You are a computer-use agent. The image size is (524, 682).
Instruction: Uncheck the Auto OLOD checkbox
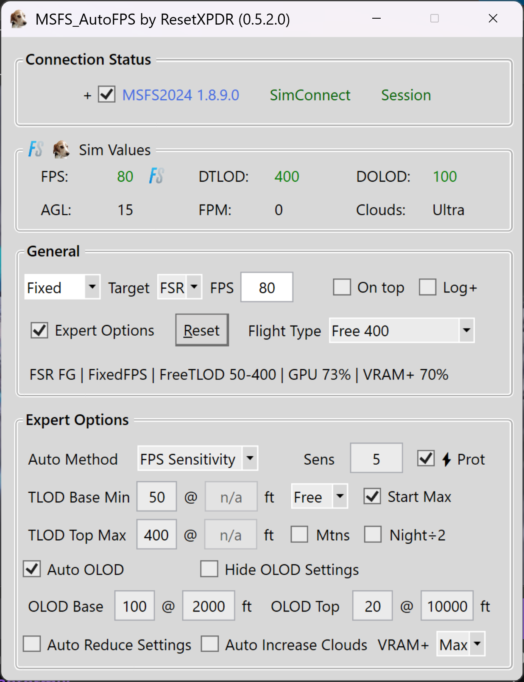click(32, 569)
